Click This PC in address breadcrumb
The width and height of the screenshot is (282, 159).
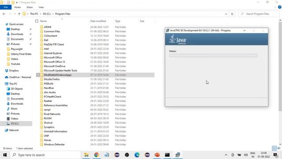34,14
